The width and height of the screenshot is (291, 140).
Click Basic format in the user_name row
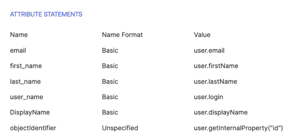(110, 97)
